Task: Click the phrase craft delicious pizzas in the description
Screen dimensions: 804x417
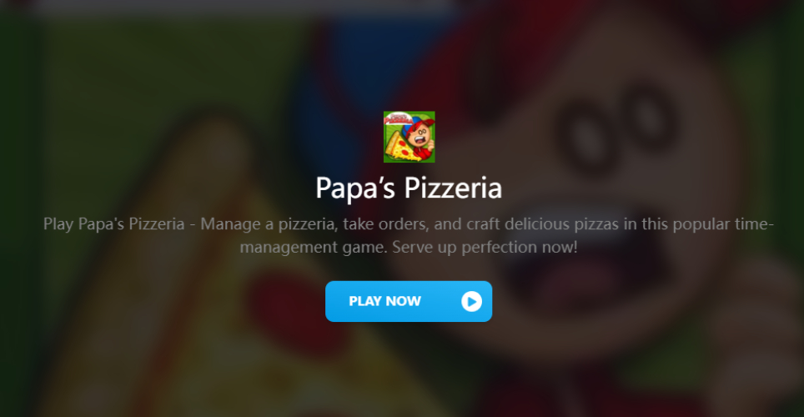Action: [542, 224]
